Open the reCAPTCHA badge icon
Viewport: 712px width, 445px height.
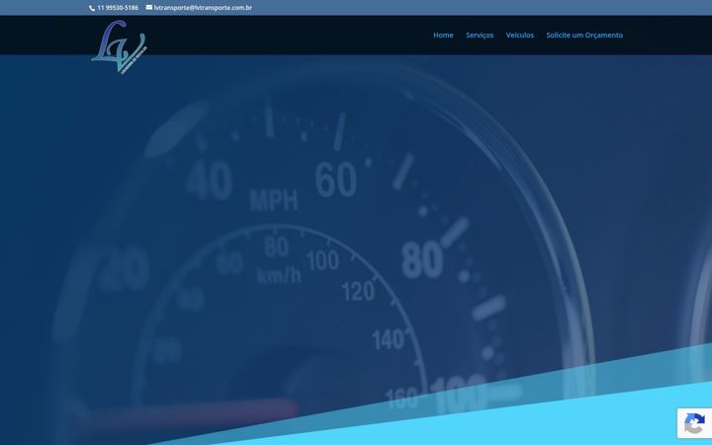(694, 423)
